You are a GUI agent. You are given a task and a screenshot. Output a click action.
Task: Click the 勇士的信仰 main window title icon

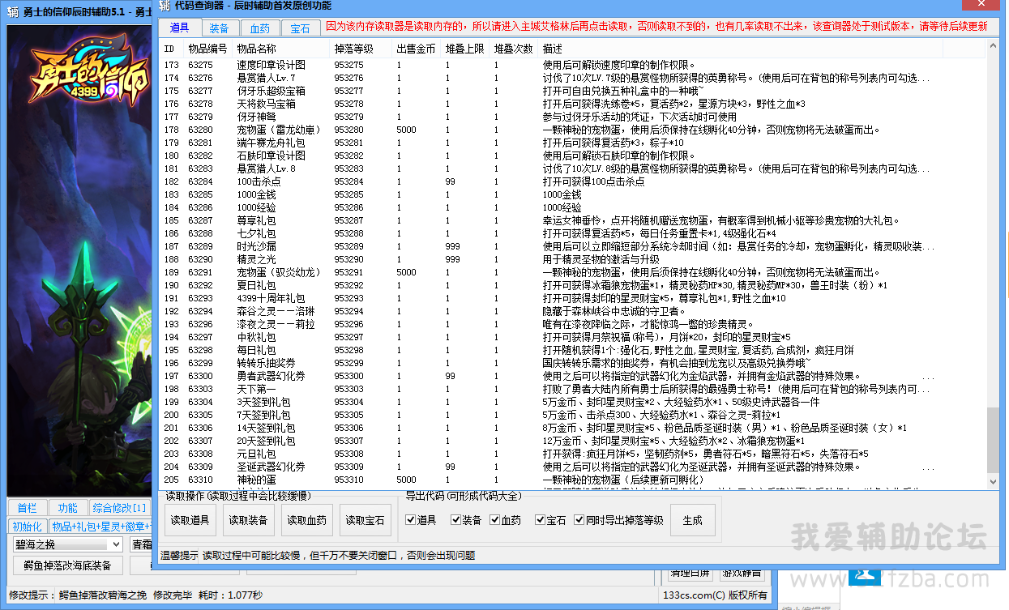tap(12, 11)
